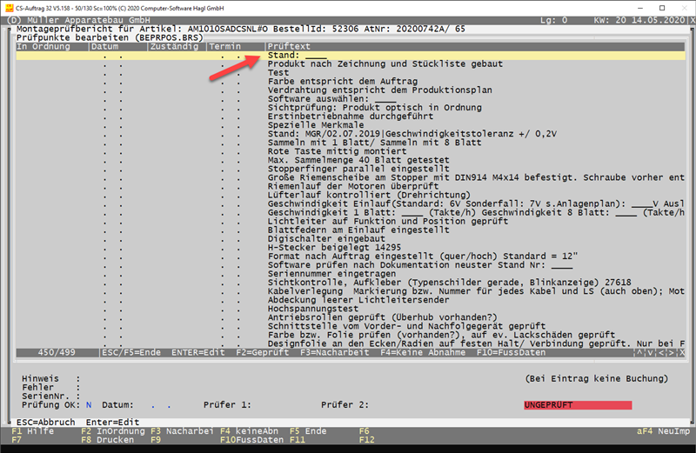696x453 pixels.
Task: Click the red UNGEPRÜFT status field
Action: [576, 405]
